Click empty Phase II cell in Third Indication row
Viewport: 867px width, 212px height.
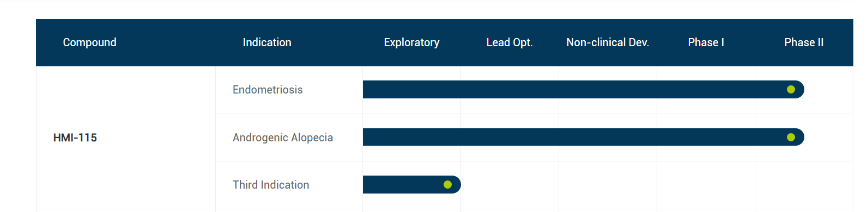pyautogui.click(x=804, y=185)
